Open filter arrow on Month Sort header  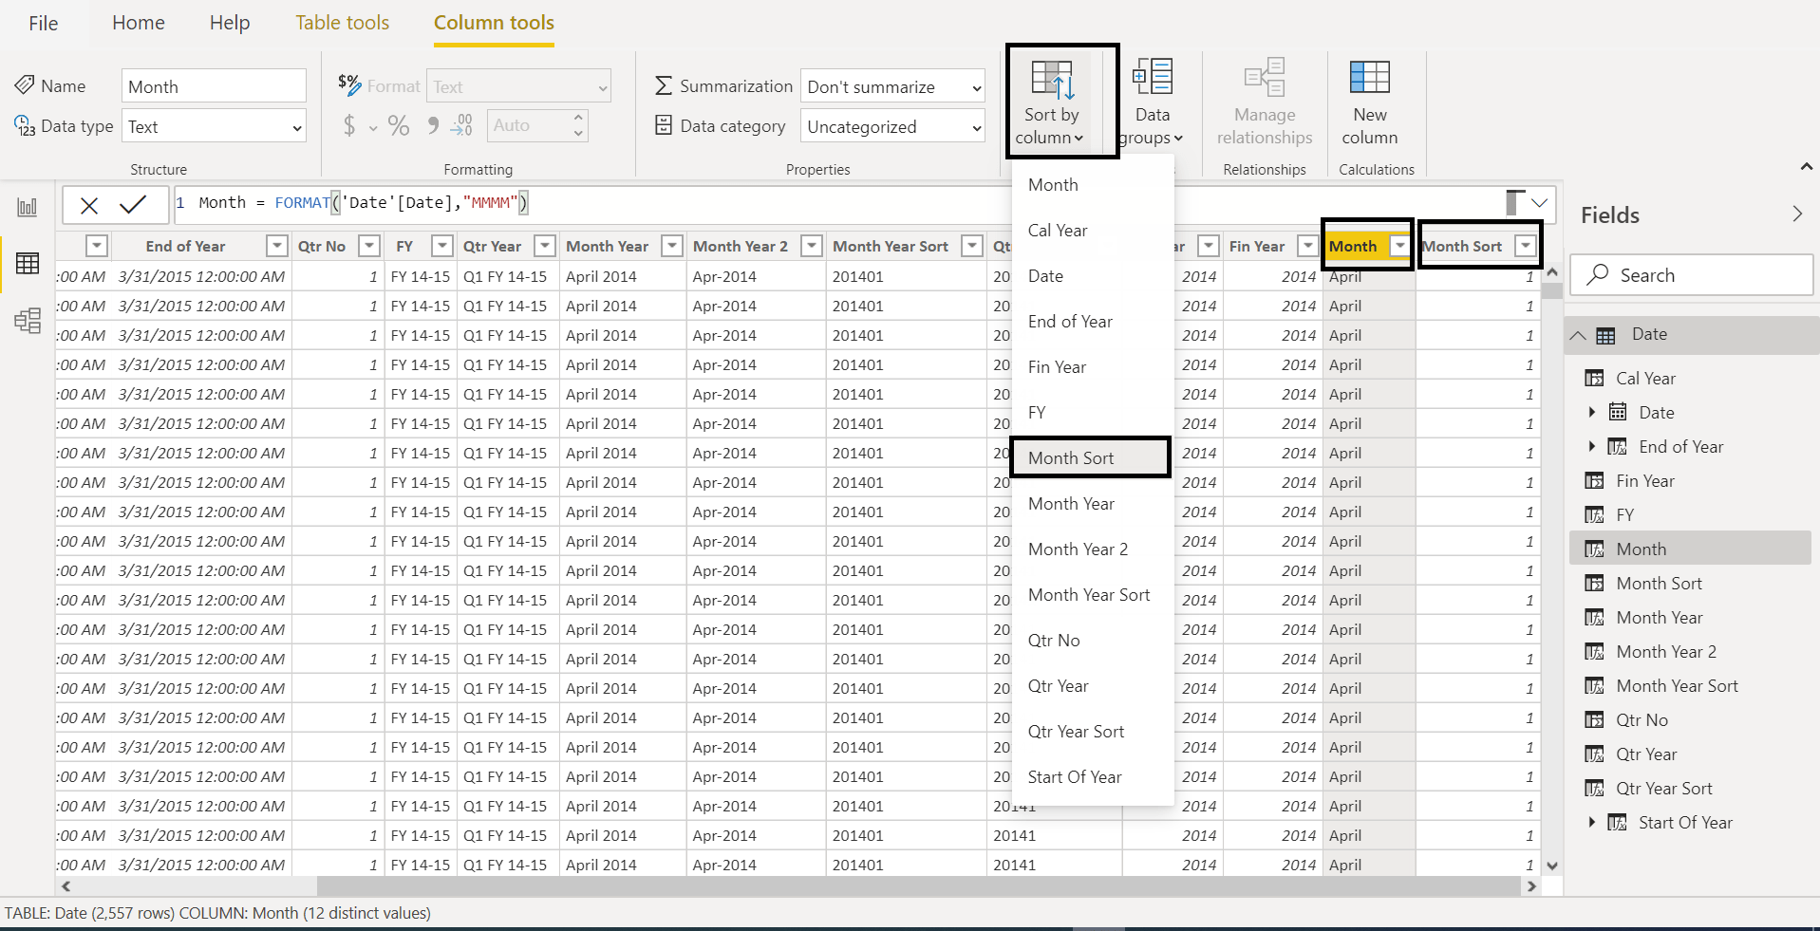click(1525, 247)
